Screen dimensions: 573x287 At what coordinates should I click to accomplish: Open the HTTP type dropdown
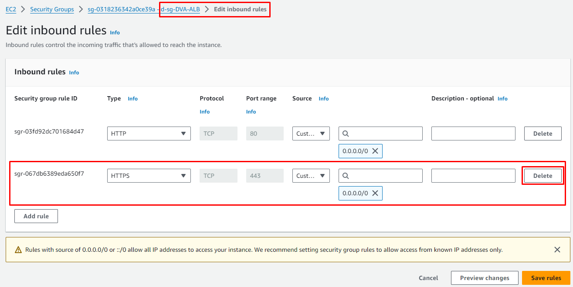(x=149, y=133)
